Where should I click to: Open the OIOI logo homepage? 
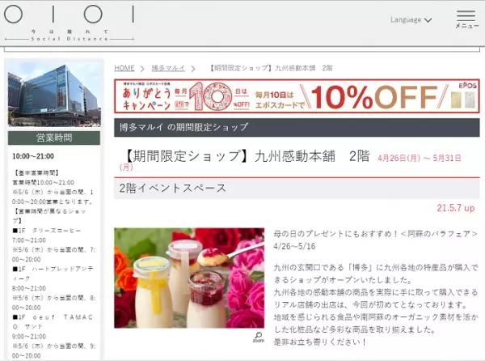click(70, 15)
